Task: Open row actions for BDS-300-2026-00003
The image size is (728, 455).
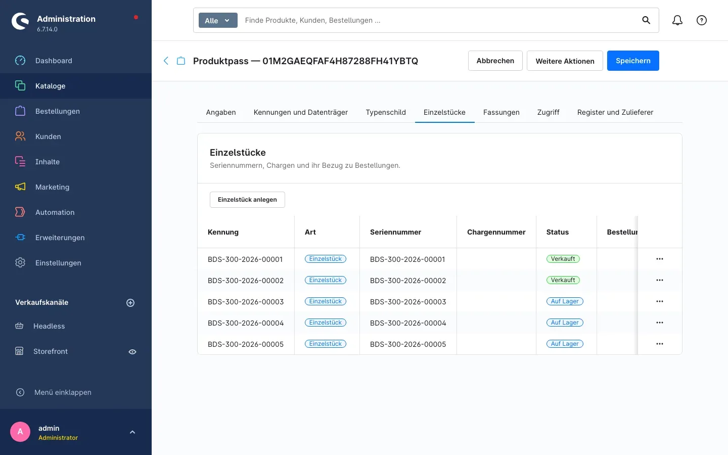Action: pyautogui.click(x=660, y=301)
